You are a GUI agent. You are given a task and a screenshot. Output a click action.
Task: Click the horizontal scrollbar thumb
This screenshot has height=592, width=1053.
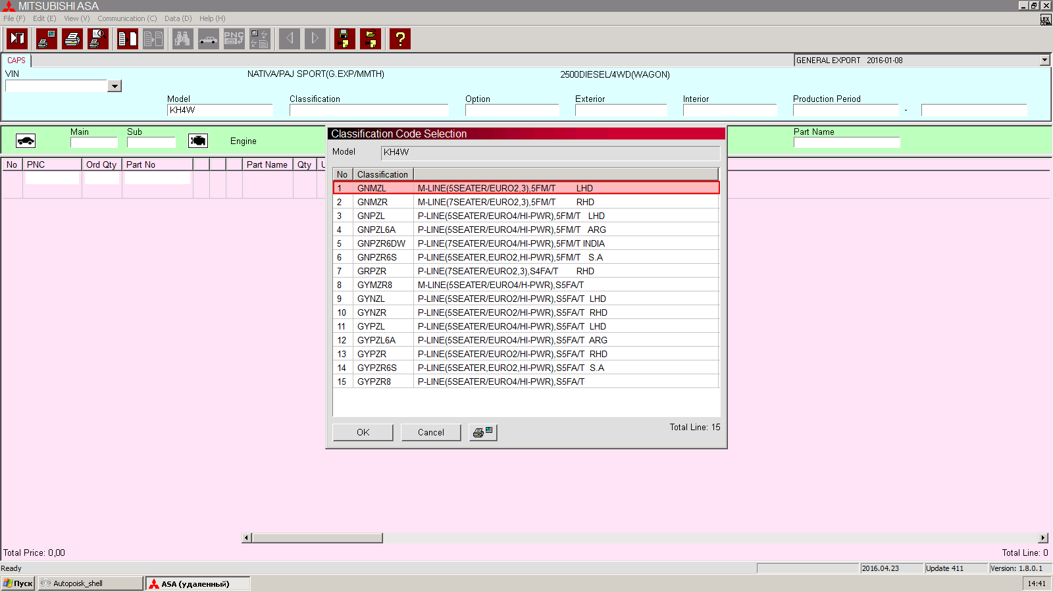[x=317, y=538]
